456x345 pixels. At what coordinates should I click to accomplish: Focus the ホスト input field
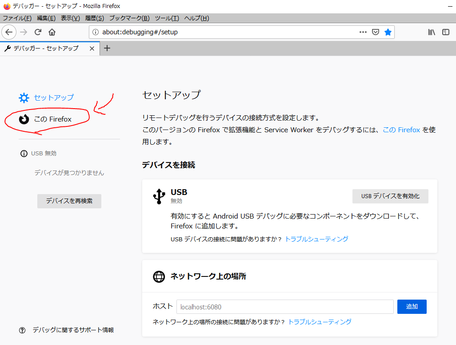(x=285, y=307)
